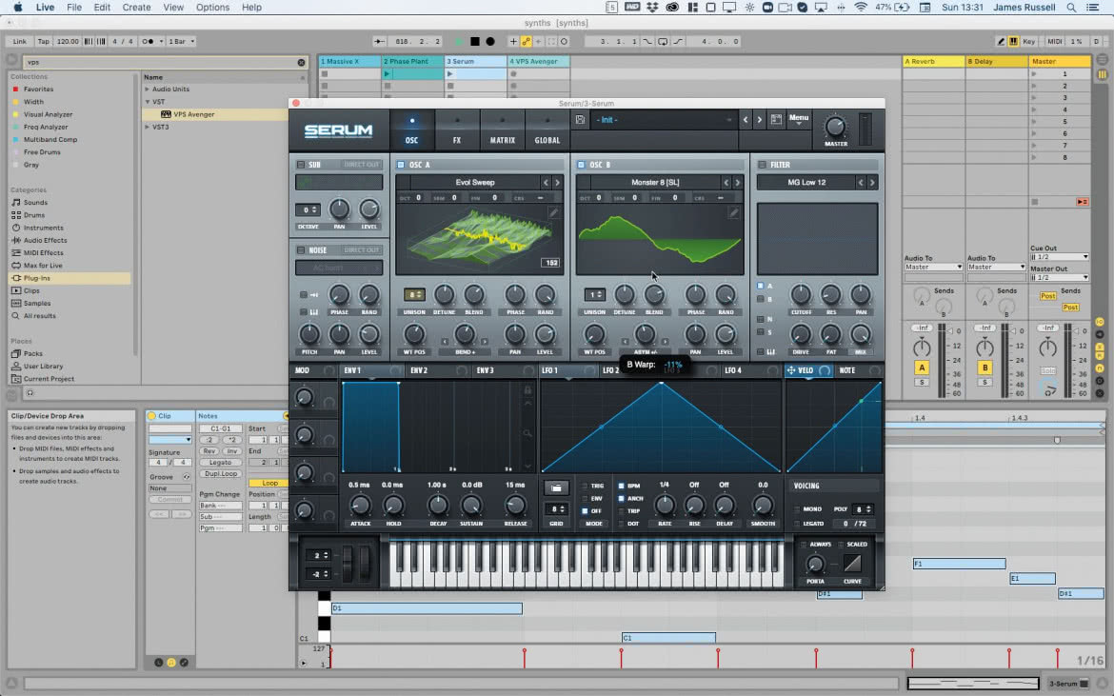The image size is (1114, 696).
Task: Select the next filter type arrow
Action: 872,183
